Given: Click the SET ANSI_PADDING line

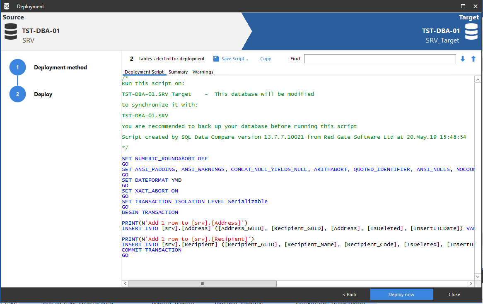Looking at the screenshot, I should pos(298,169).
